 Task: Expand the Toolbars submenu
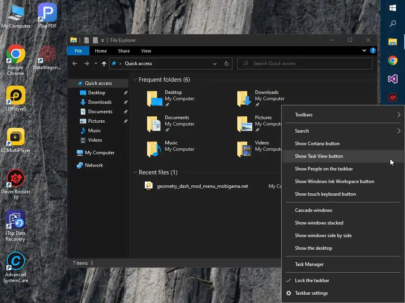click(x=343, y=115)
